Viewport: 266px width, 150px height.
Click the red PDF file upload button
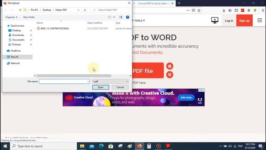pos(148,70)
